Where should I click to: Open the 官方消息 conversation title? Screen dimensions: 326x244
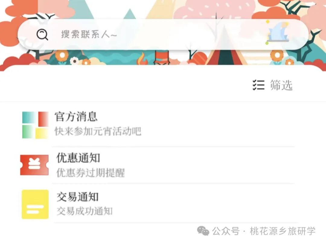76,117
